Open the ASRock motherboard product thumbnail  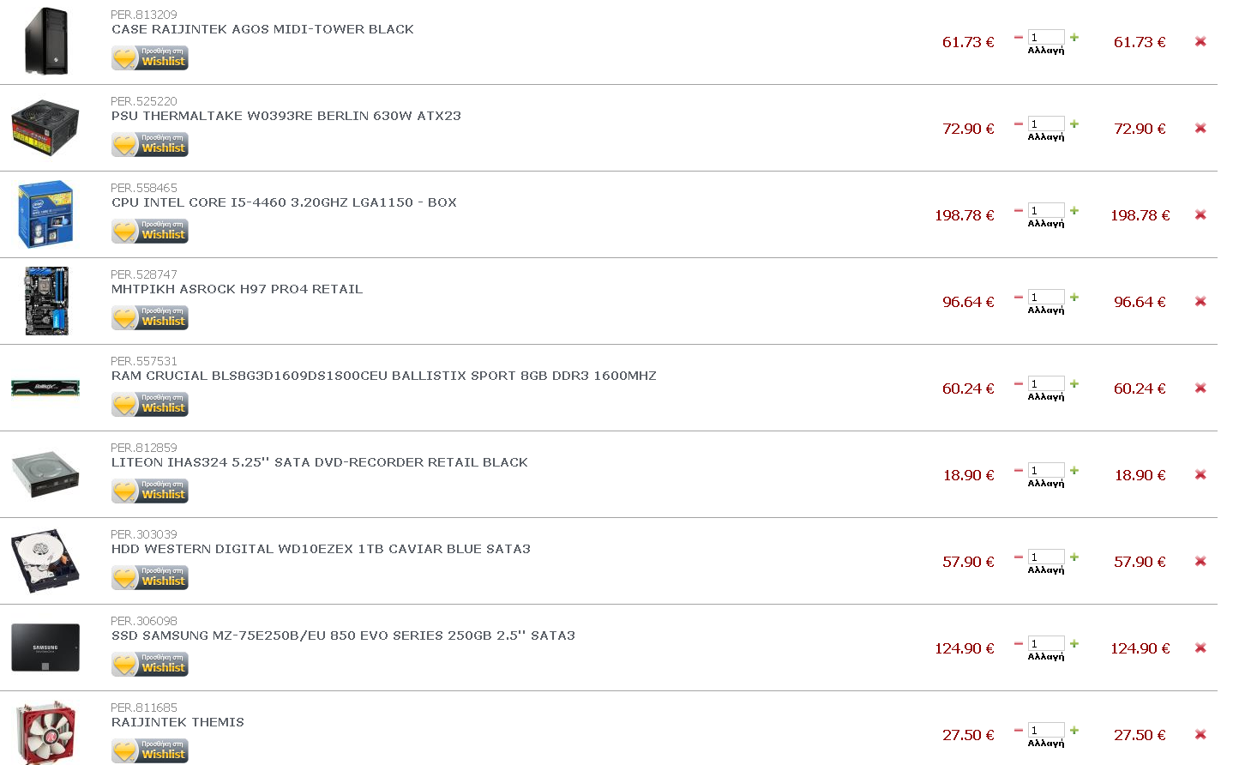[x=46, y=301]
